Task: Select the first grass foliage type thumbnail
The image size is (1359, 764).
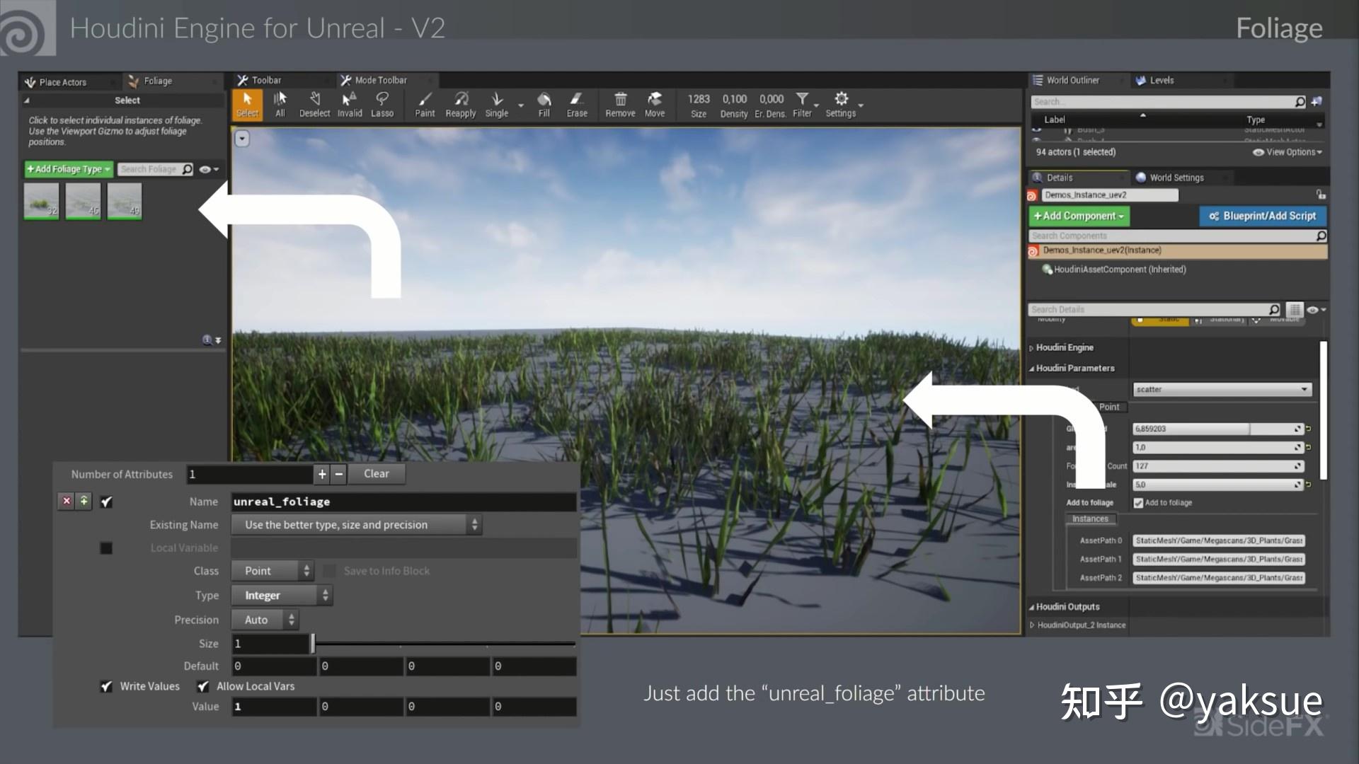Action: pos(41,201)
